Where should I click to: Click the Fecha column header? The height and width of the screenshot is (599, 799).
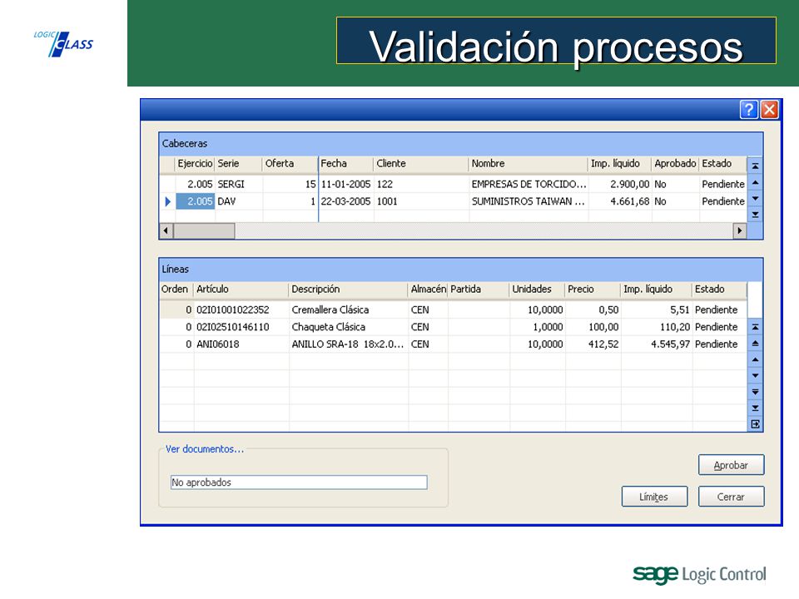click(346, 164)
